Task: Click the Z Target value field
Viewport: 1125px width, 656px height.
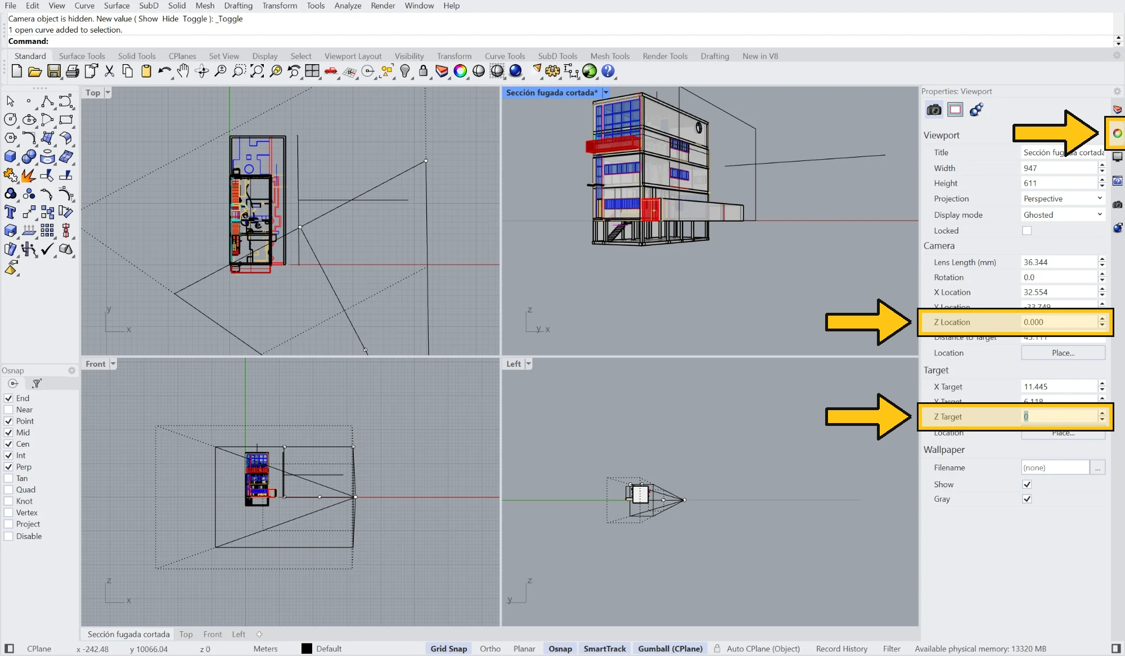Action: (x=1059, y=417)
